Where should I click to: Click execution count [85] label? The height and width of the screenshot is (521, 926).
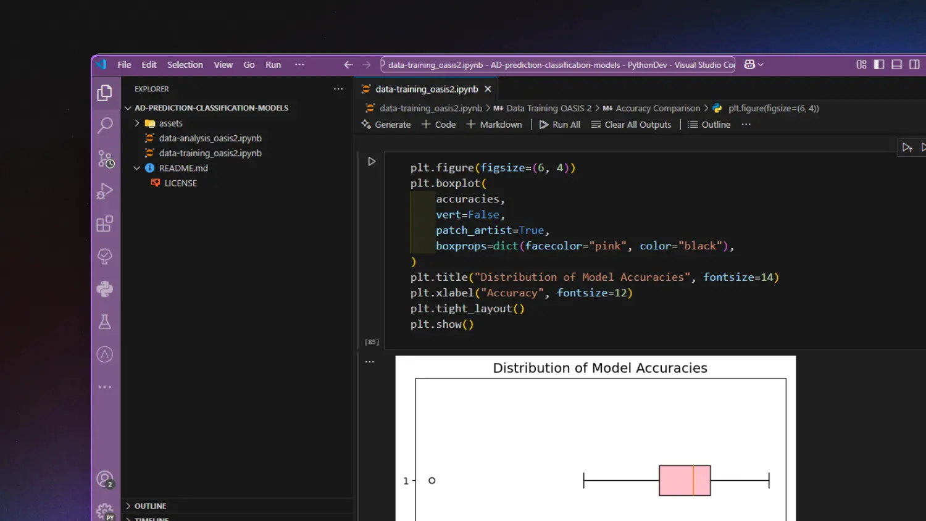click(372, 342)
